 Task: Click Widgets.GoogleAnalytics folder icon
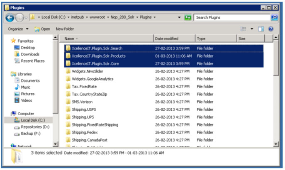tap(68, 79)
